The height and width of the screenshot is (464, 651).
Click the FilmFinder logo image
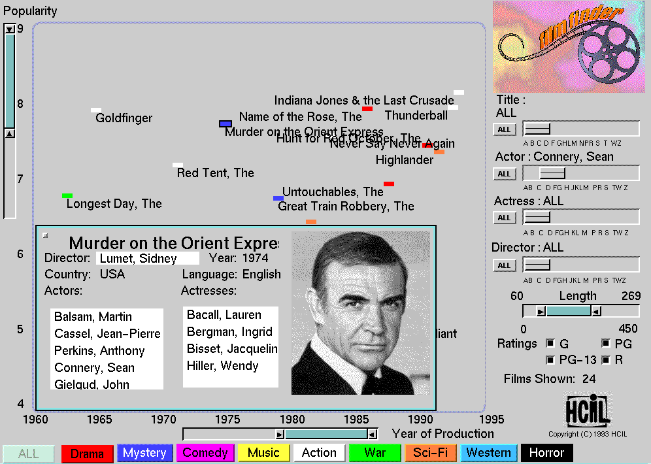pyautogui.click(x=569, y=46)
